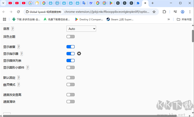Click the help icon beside 幽灵模式
The image size is (194, 117).
click(18, 84)
